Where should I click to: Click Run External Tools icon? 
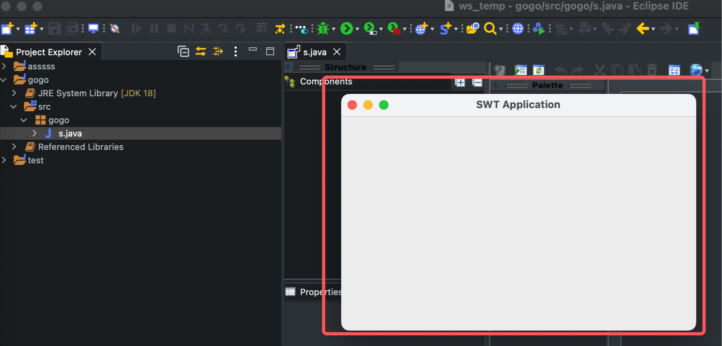point(394,28)
